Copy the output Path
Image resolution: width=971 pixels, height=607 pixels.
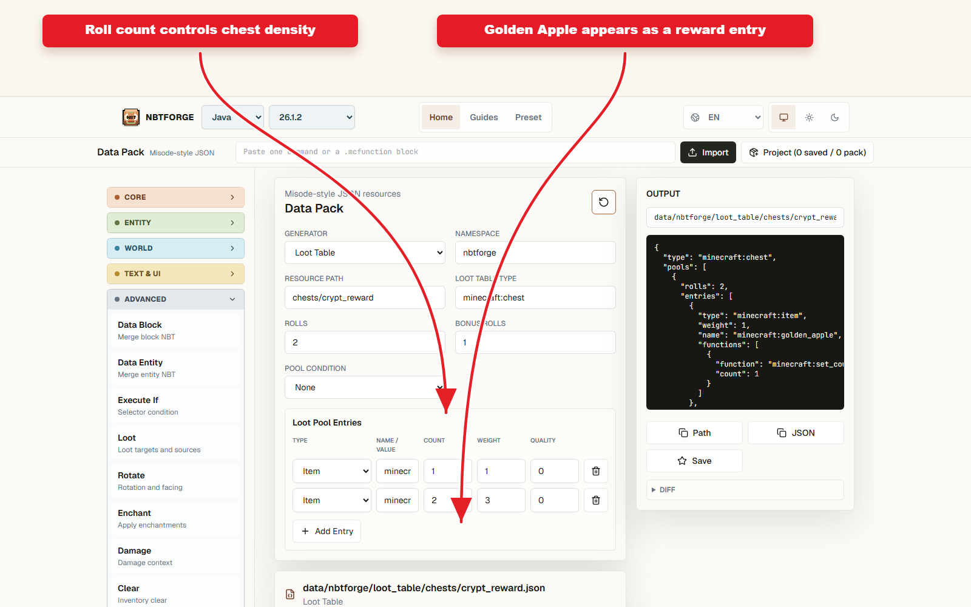[694, 433]
